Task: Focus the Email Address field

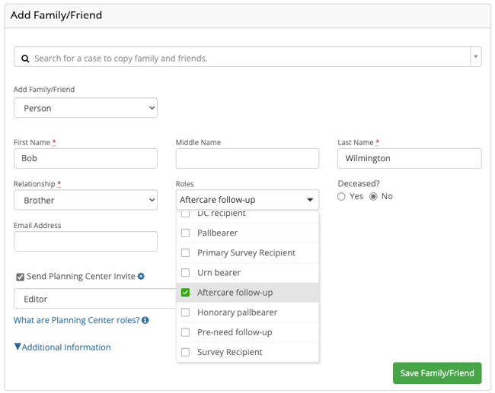Action: click(x=85, y=242)
